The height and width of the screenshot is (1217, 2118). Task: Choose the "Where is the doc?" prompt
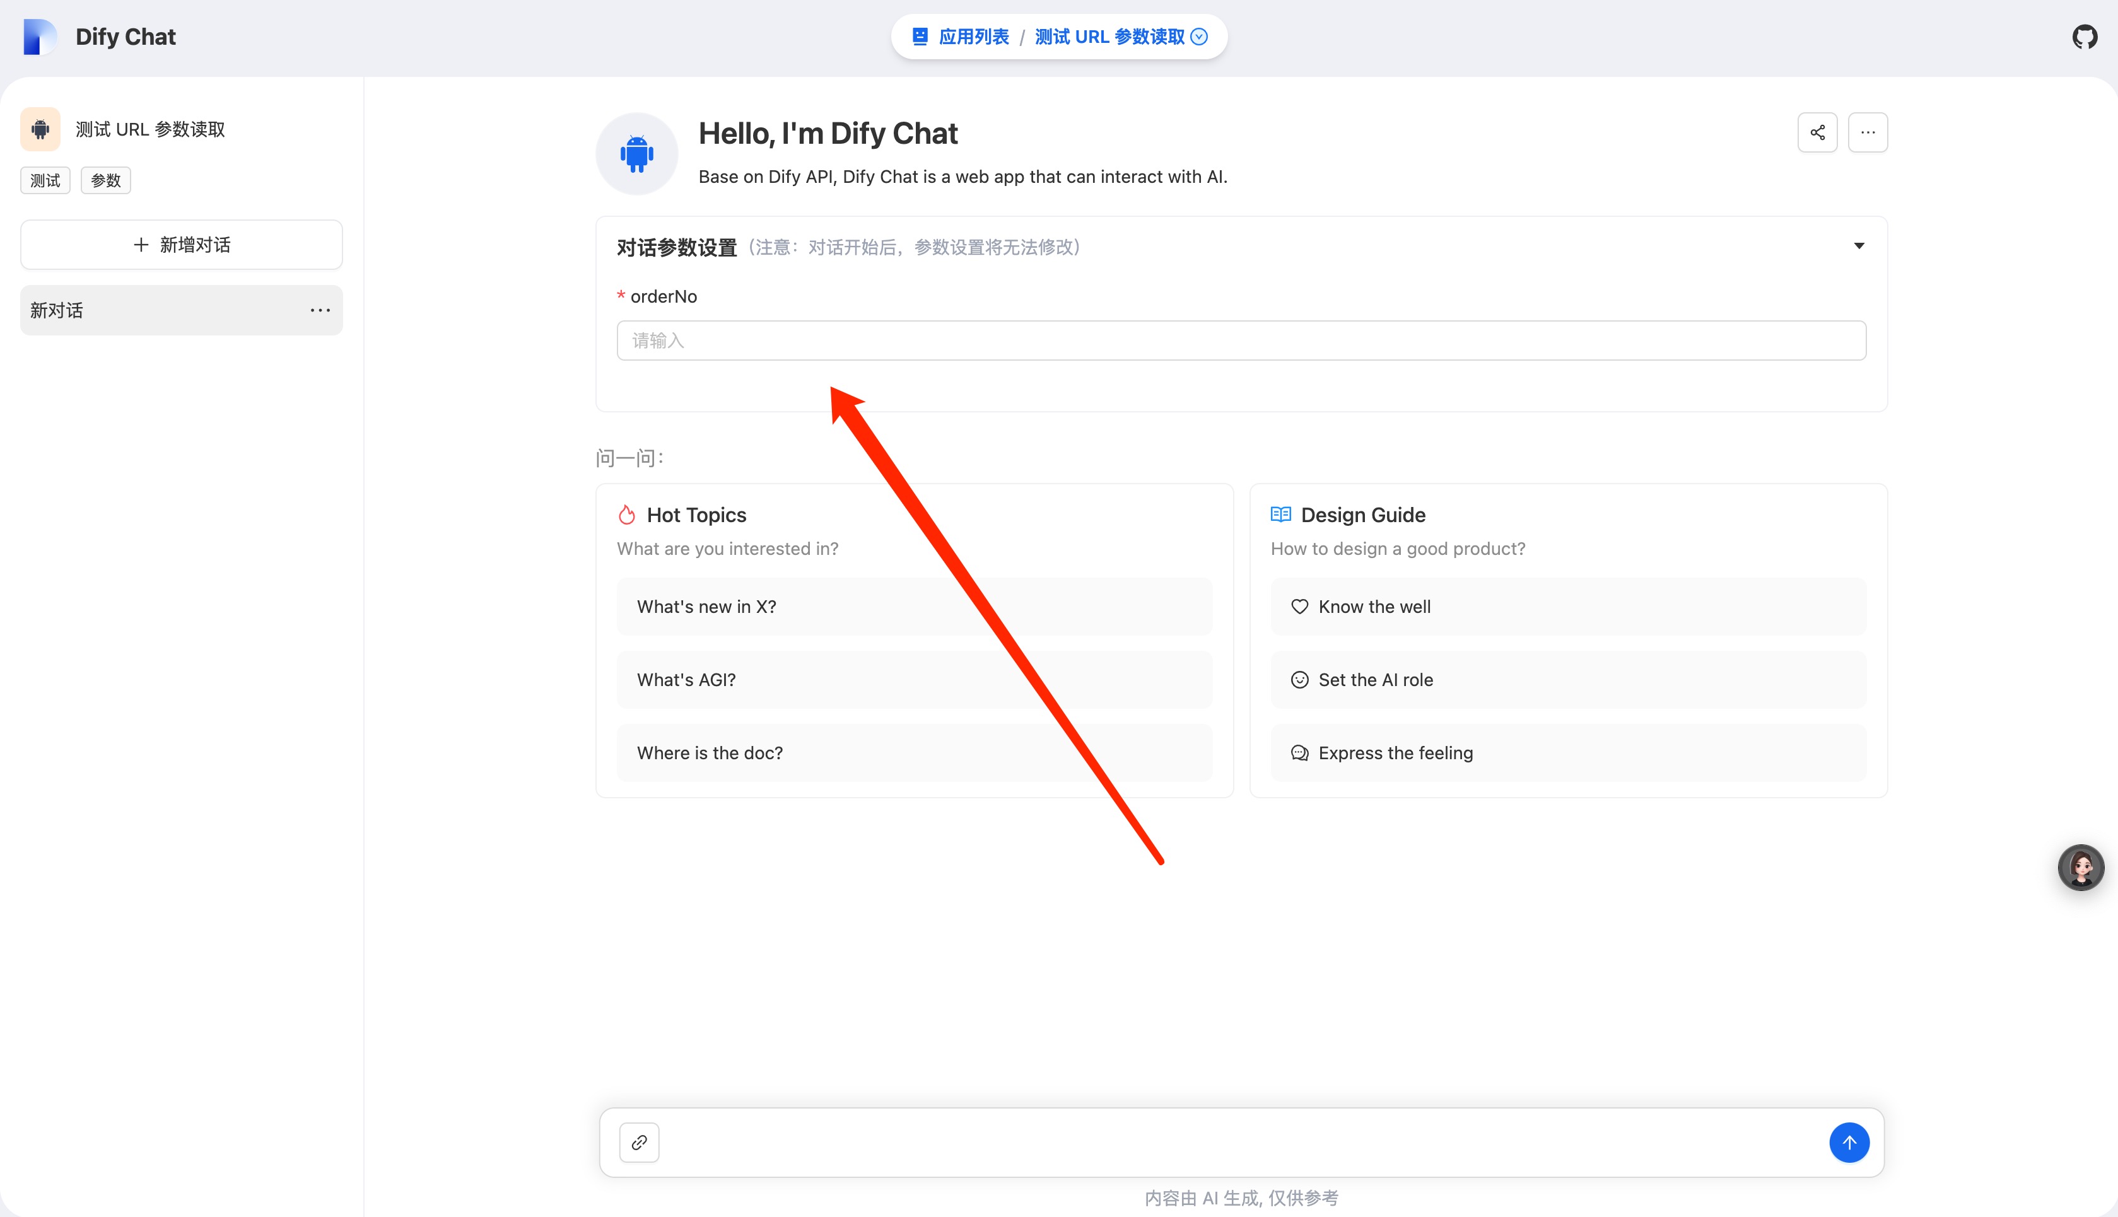tap(913, 753)
